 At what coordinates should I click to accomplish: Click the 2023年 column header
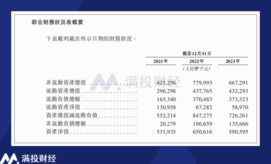233,61
